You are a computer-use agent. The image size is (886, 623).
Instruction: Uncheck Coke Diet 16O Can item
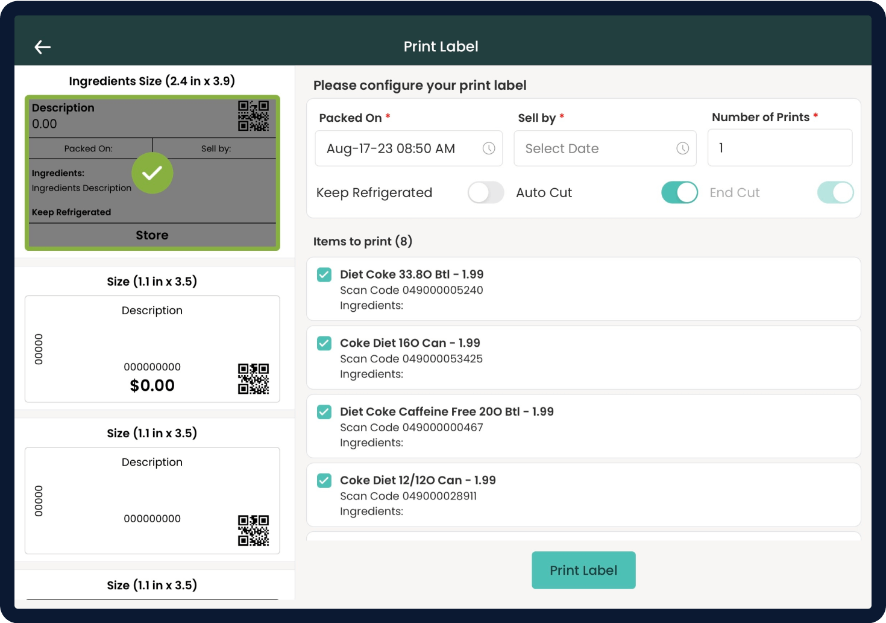(324, 344)
